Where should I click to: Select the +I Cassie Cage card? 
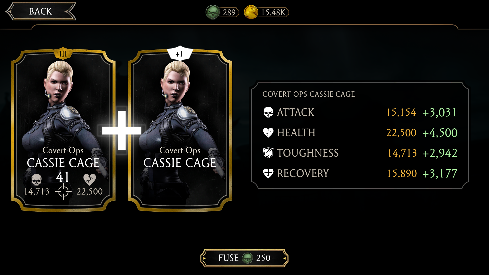180,130
